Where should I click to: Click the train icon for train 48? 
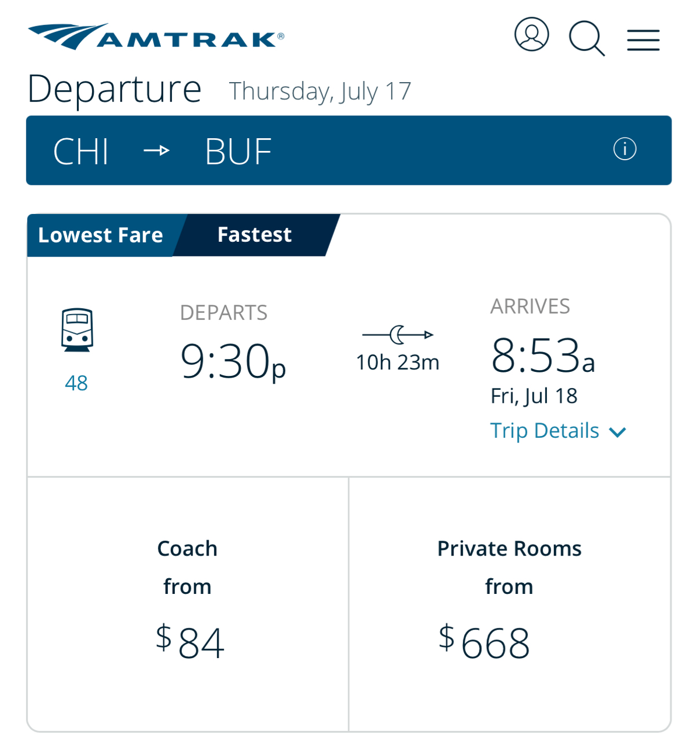(77, 330)
